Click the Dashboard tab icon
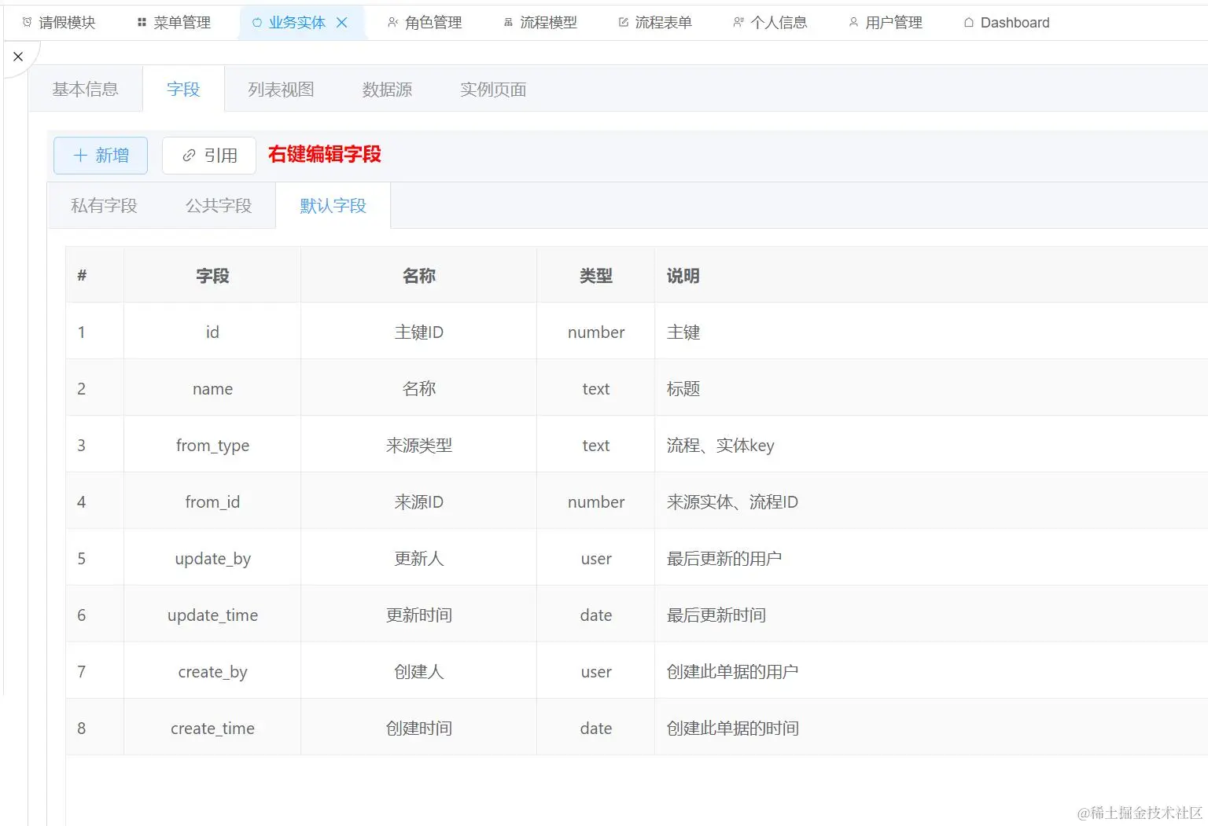This screenshot has height=826, width=1208. (968, 22)
